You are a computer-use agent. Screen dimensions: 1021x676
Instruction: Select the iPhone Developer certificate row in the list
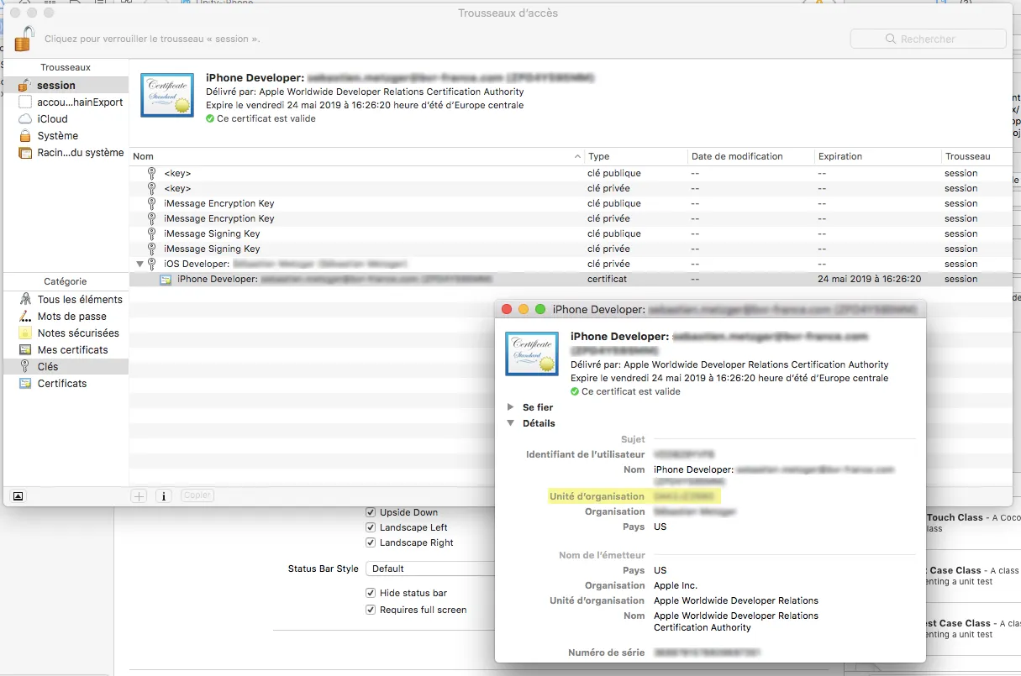(571, 279)
